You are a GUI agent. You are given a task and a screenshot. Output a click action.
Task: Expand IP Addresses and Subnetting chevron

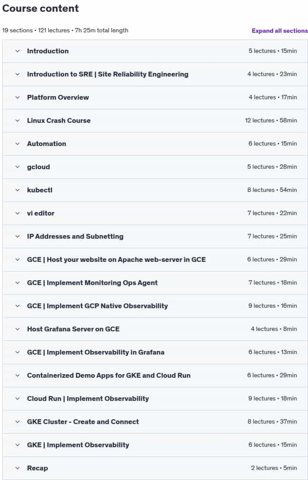[17, 237]
